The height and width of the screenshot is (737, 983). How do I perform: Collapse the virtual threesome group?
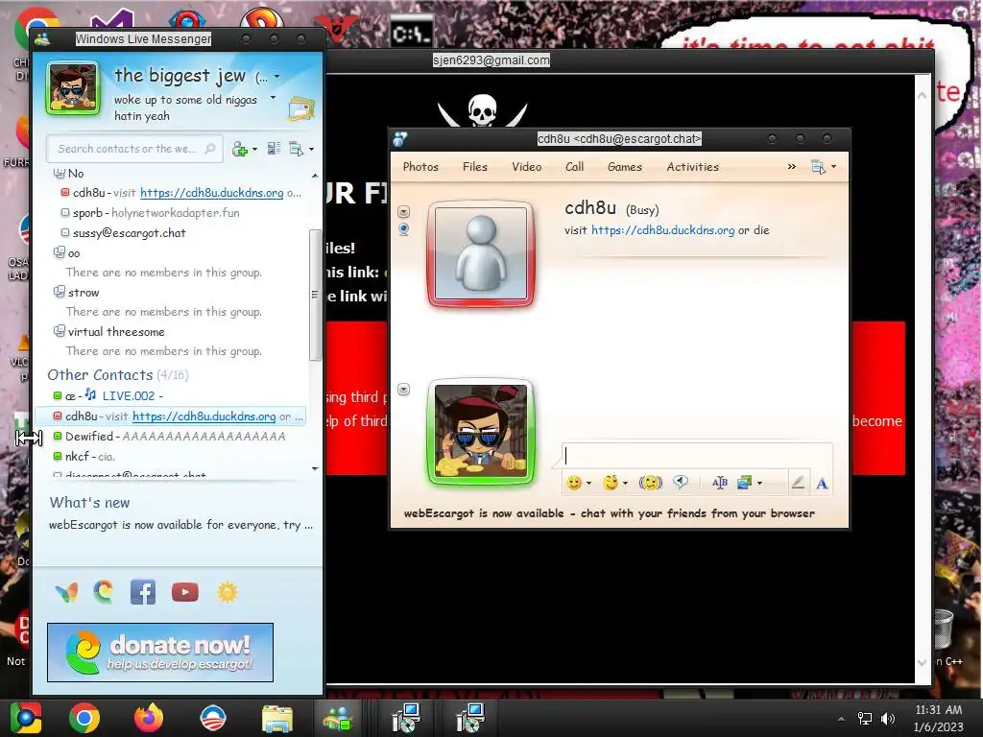click(x=59, y=331)
